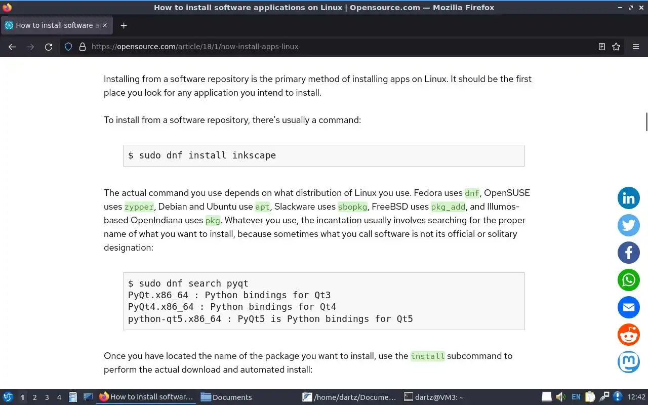Switch to Firefox window in taskbar
This screenshot has width=648, height=405.
[146, 397]
